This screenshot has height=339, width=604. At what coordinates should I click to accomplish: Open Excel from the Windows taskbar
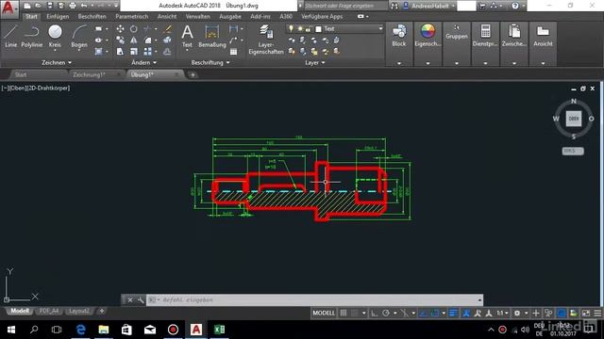click(219, 330)
